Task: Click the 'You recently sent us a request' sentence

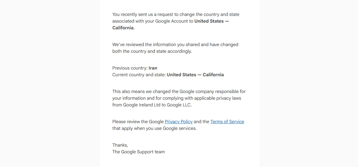Action: (x=176, y=14)
